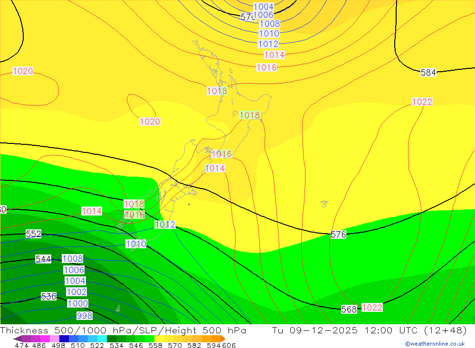Pick the pale pink legend swatch
Image resolution: width=475 pixels, height=348 pixels.
55,339
